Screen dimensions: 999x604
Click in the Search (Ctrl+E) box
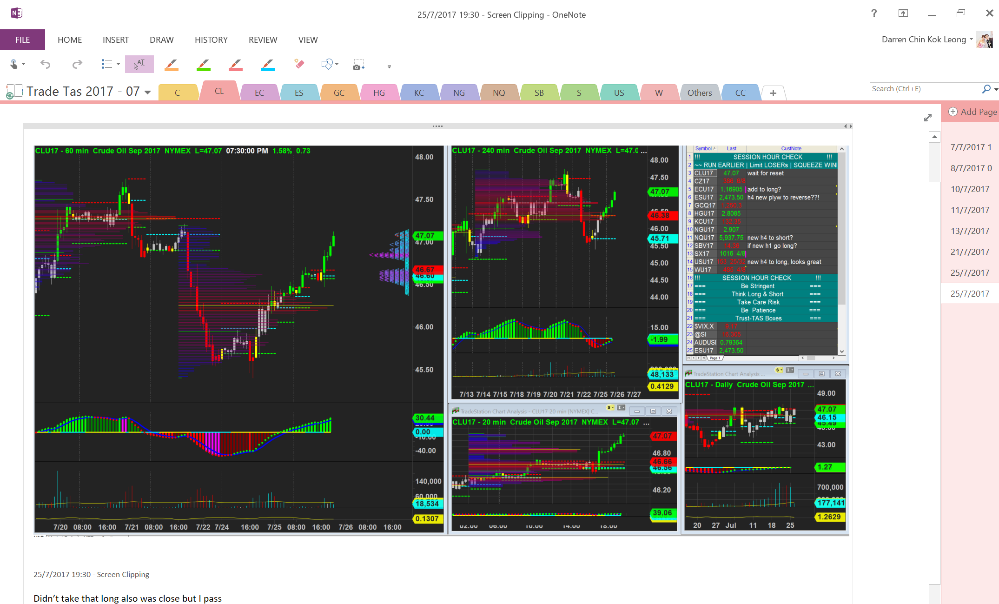coord(925,89)
